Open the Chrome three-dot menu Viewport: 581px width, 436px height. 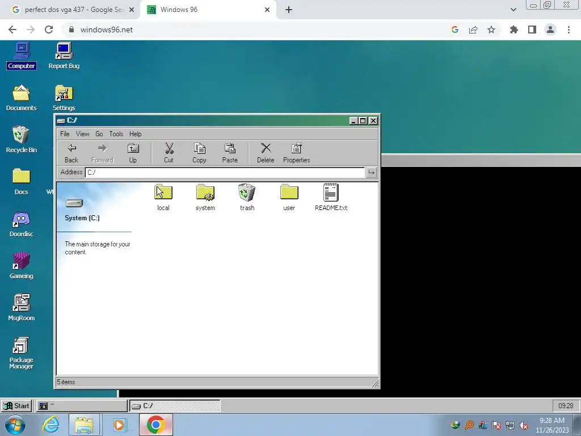point(569,30)
